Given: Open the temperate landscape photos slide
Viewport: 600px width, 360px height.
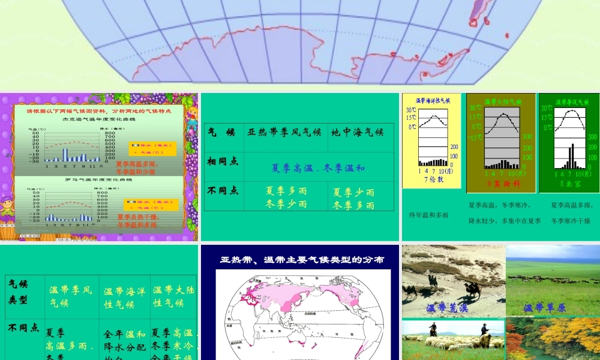Looking at the screenshot, I should click(x=501, y=302).
